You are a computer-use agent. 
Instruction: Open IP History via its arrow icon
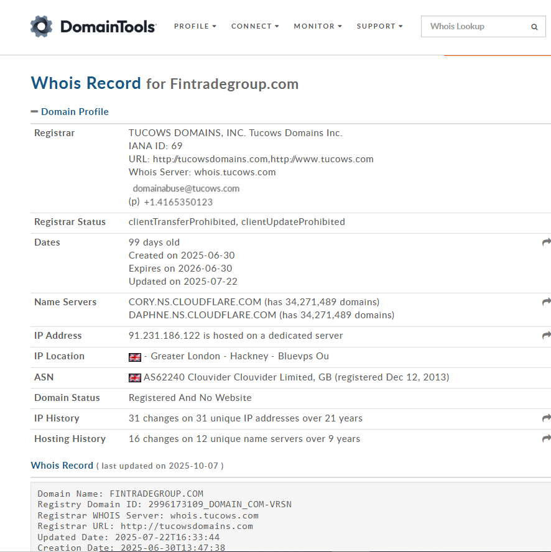pos(546,418)
